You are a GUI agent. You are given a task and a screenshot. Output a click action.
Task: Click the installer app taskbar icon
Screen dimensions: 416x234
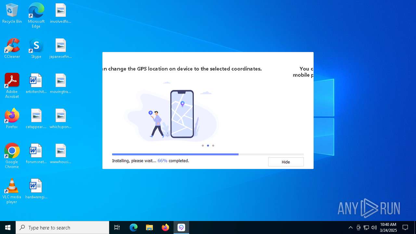pyautogui.click(x=181, y=227)
